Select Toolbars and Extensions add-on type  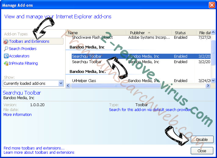point(33,41)
